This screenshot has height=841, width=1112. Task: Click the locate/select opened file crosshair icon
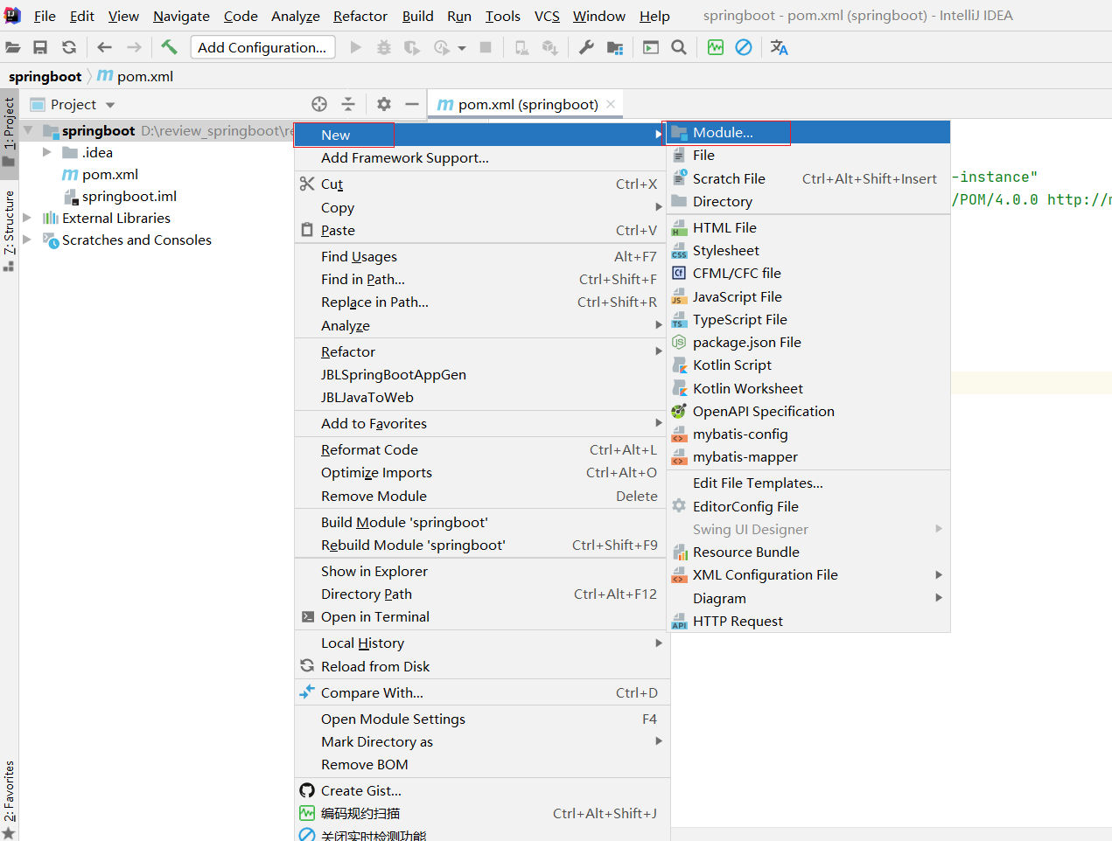319,104
